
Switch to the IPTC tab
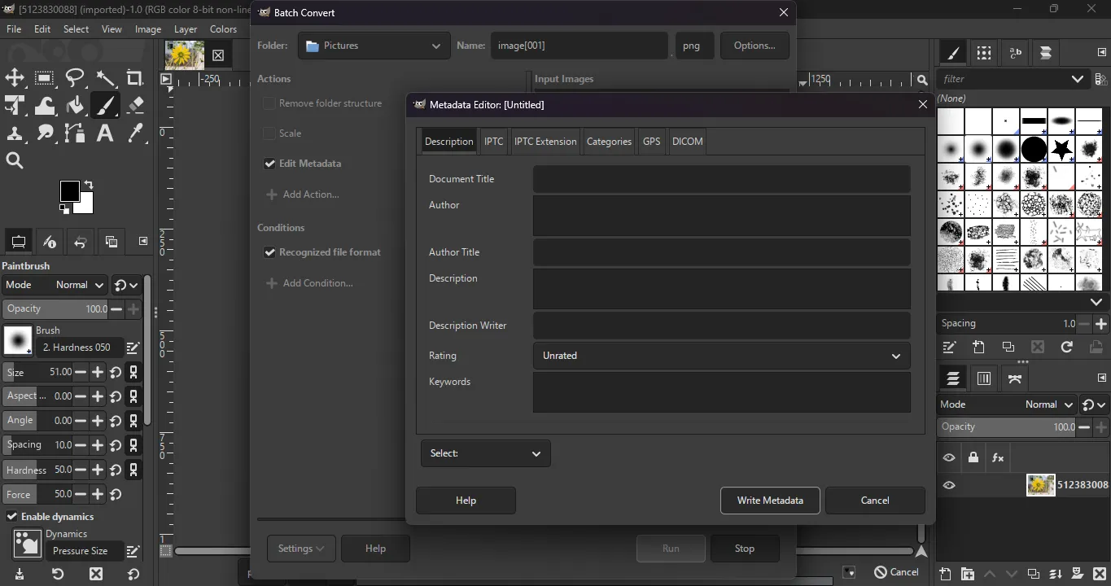(493, 141)
